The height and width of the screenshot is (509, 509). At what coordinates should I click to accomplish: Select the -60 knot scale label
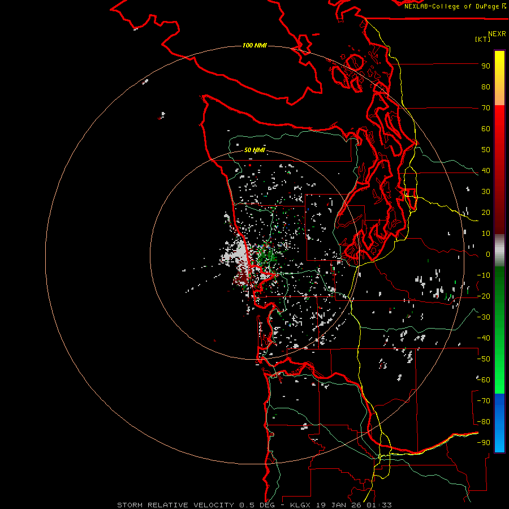(484, 380)
